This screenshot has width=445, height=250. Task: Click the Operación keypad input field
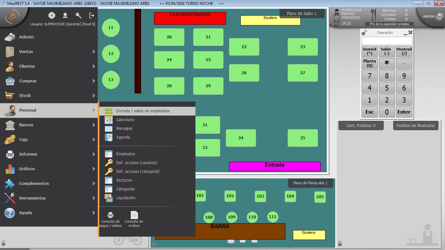click(387, 41)
